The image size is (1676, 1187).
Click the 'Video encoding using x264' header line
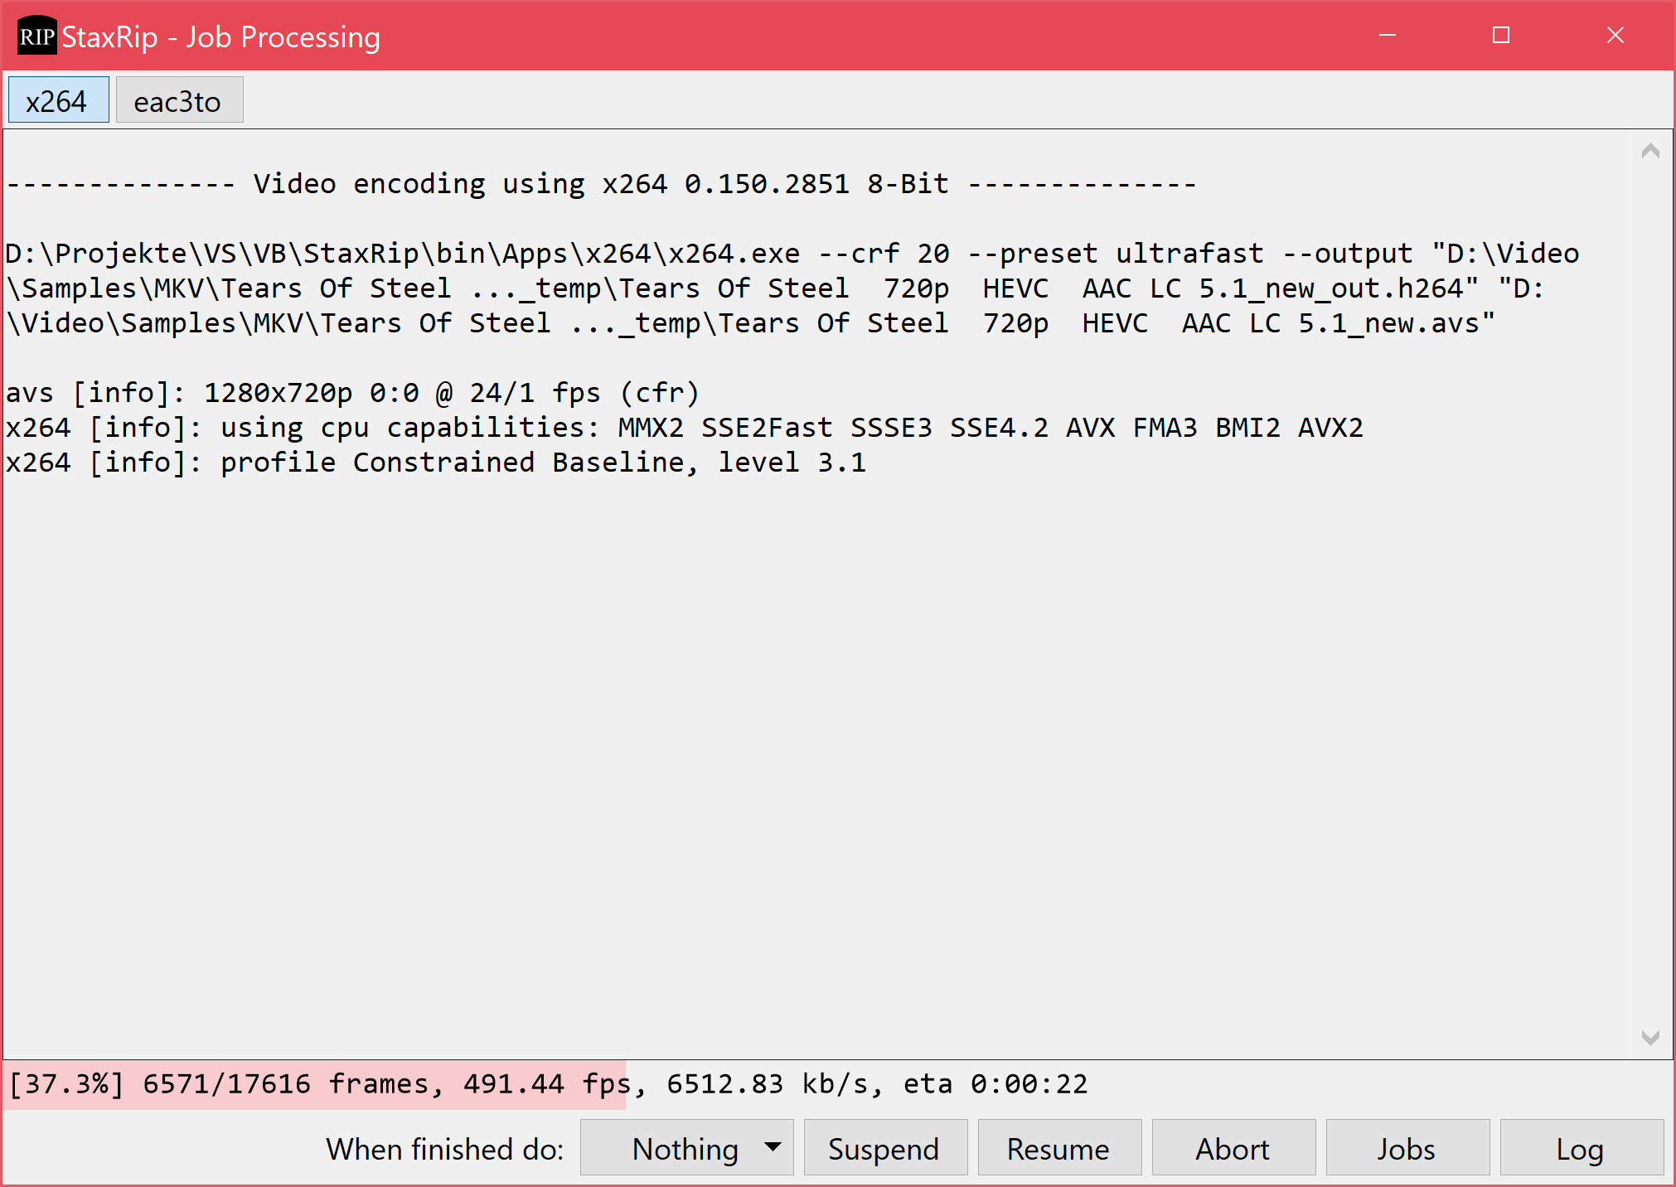[x=602, y=184]
